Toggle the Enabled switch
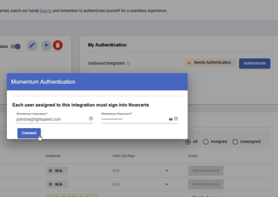 pos(16,47)
